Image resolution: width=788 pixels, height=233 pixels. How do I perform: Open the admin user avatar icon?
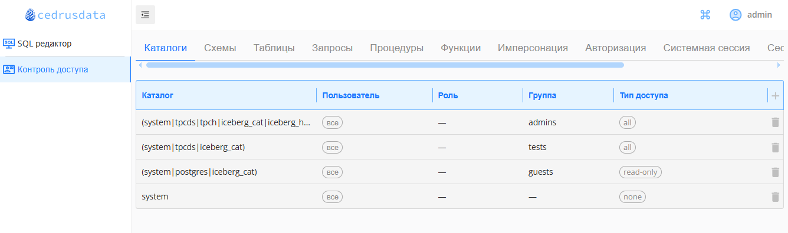coord(736,15)
